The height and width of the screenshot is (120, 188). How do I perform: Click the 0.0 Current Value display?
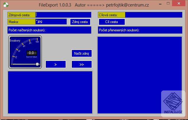point(31,53)
